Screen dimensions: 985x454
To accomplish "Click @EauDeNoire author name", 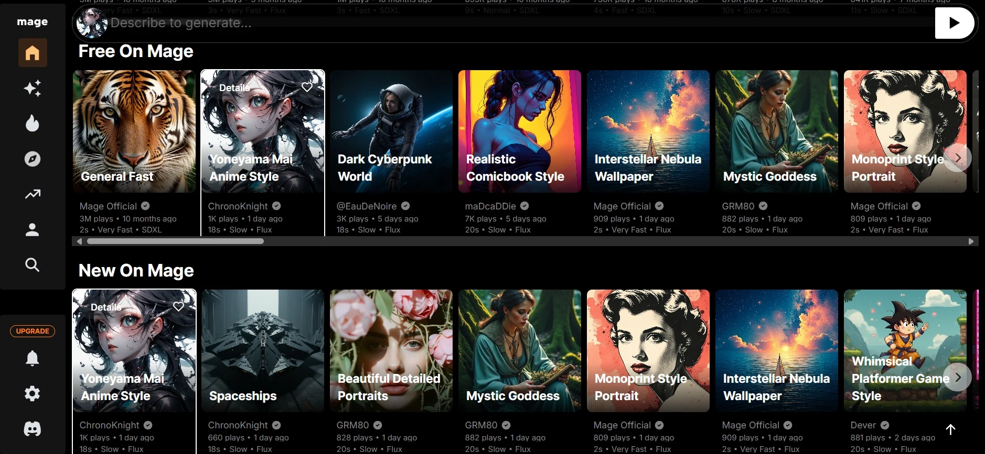I will (367, 206).
